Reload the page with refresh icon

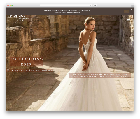click(x=91, y=5)
